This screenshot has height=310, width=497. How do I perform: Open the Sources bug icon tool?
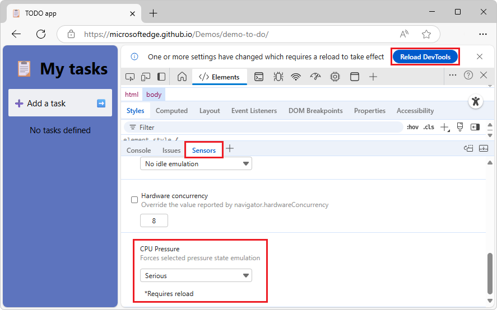click(278, 77)
